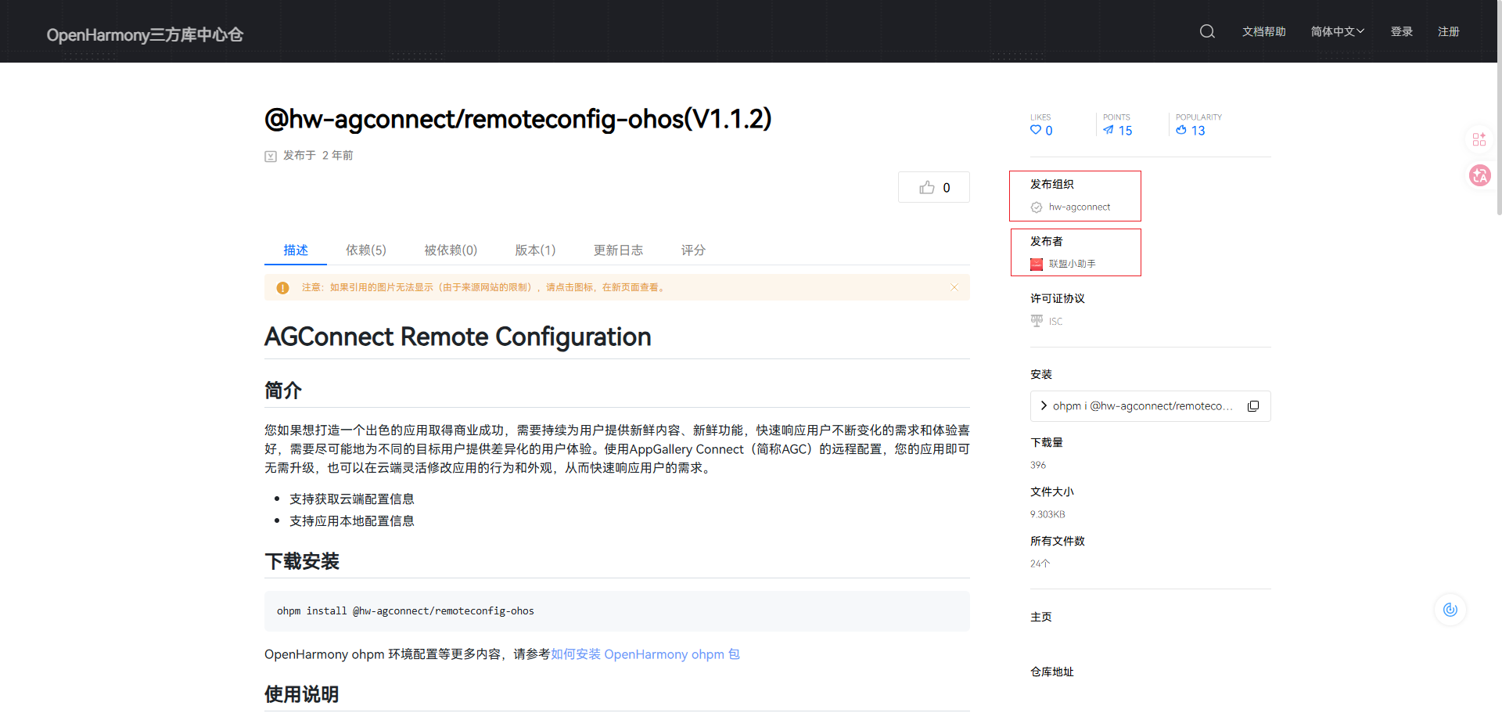Open the 版本(1) tab
The width and height of the screenshot is (1502, 713).
click(x=535, y=250)
